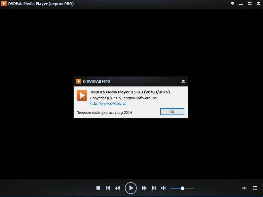263x197 pixels.
Task: Skip to the next track
Action: click(x=154, y=188)
